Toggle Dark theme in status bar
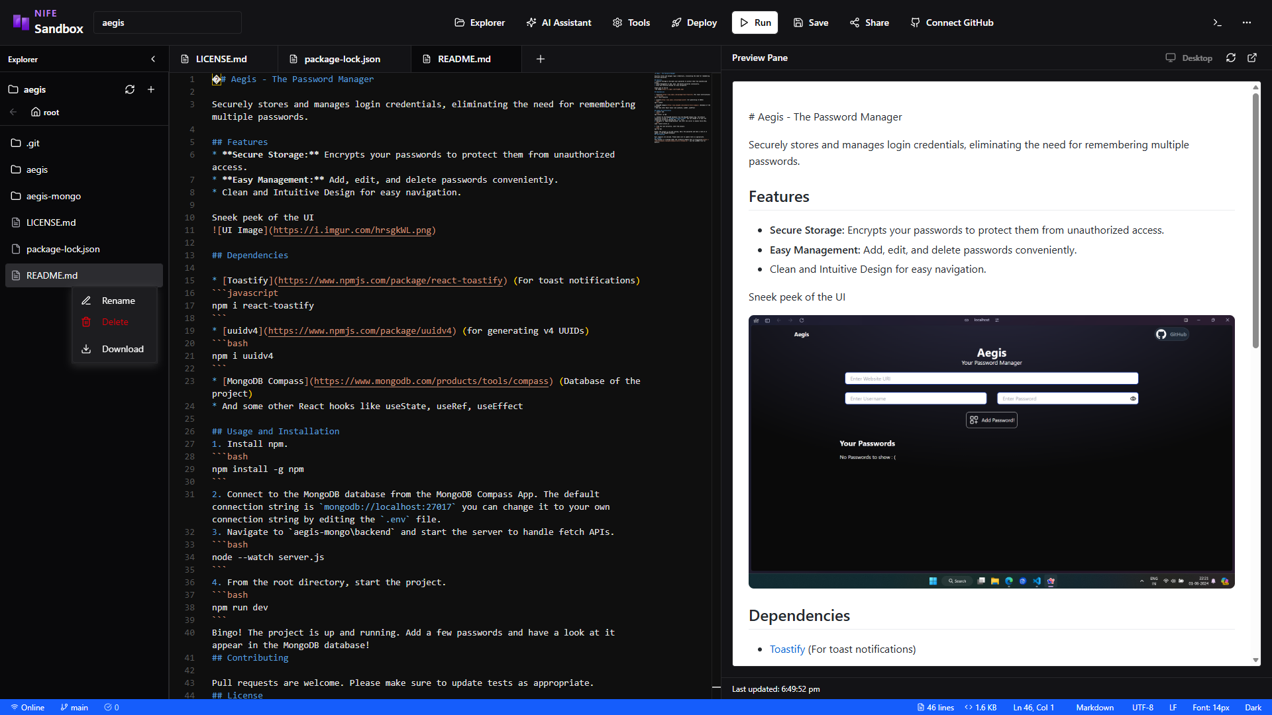The height and width of the screenshot is (715, 1272). [x=1253, y=707]
